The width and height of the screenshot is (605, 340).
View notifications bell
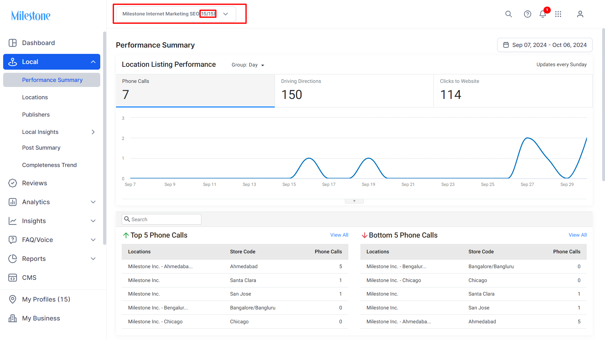543,14
